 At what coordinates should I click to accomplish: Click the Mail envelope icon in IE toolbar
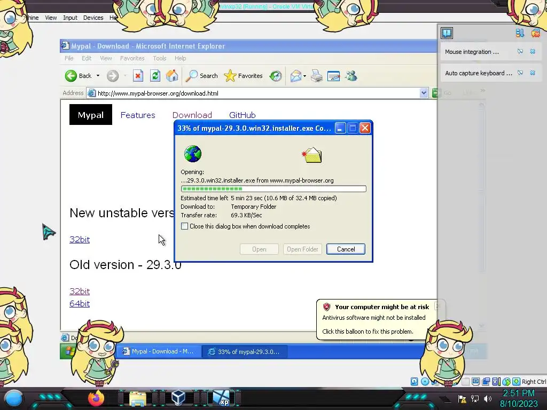click(x=295, y=76)
